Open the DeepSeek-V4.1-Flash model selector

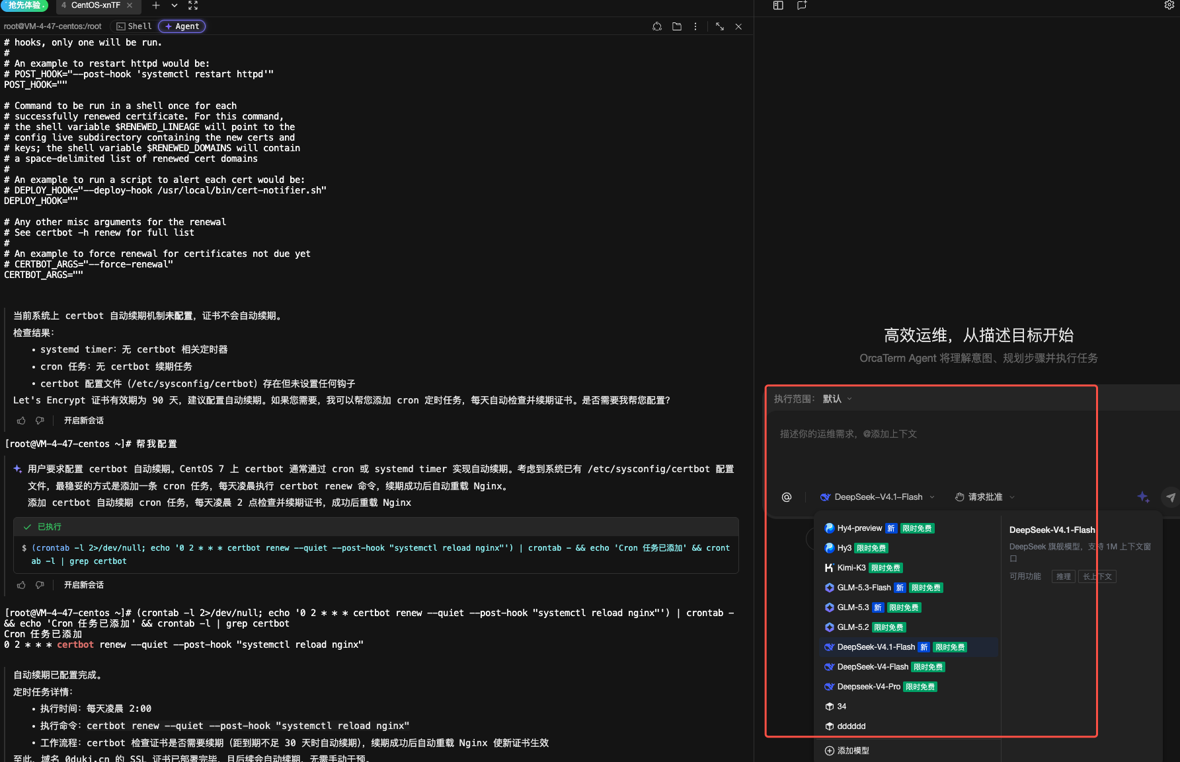pyautogui.click(x=878, y=497)
